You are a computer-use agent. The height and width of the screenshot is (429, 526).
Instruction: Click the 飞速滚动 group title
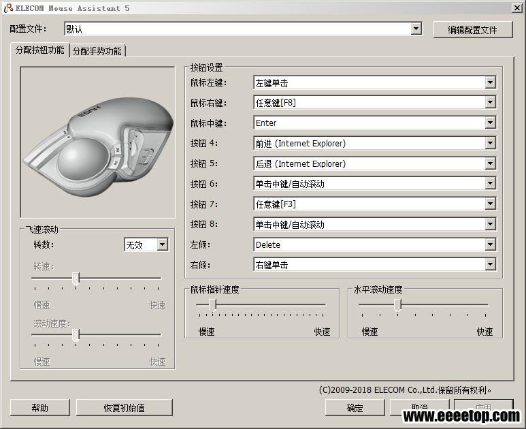[x=42, y=229]
